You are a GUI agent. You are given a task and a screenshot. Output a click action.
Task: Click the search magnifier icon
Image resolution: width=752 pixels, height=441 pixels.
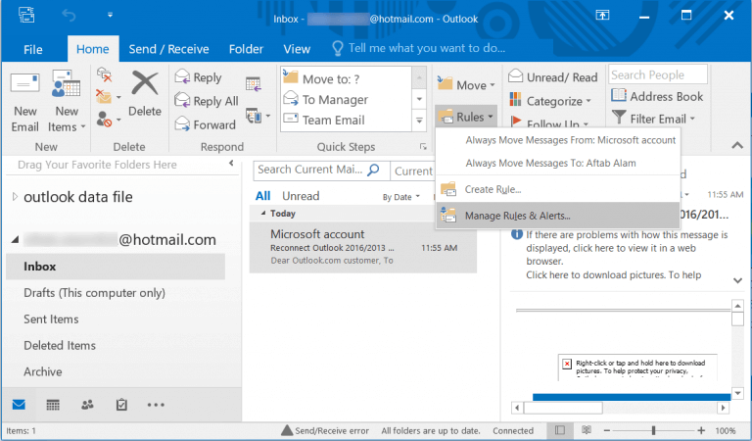coord(373,170)
